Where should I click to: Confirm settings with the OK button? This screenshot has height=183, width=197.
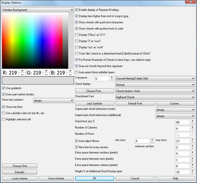click(94, 179)
